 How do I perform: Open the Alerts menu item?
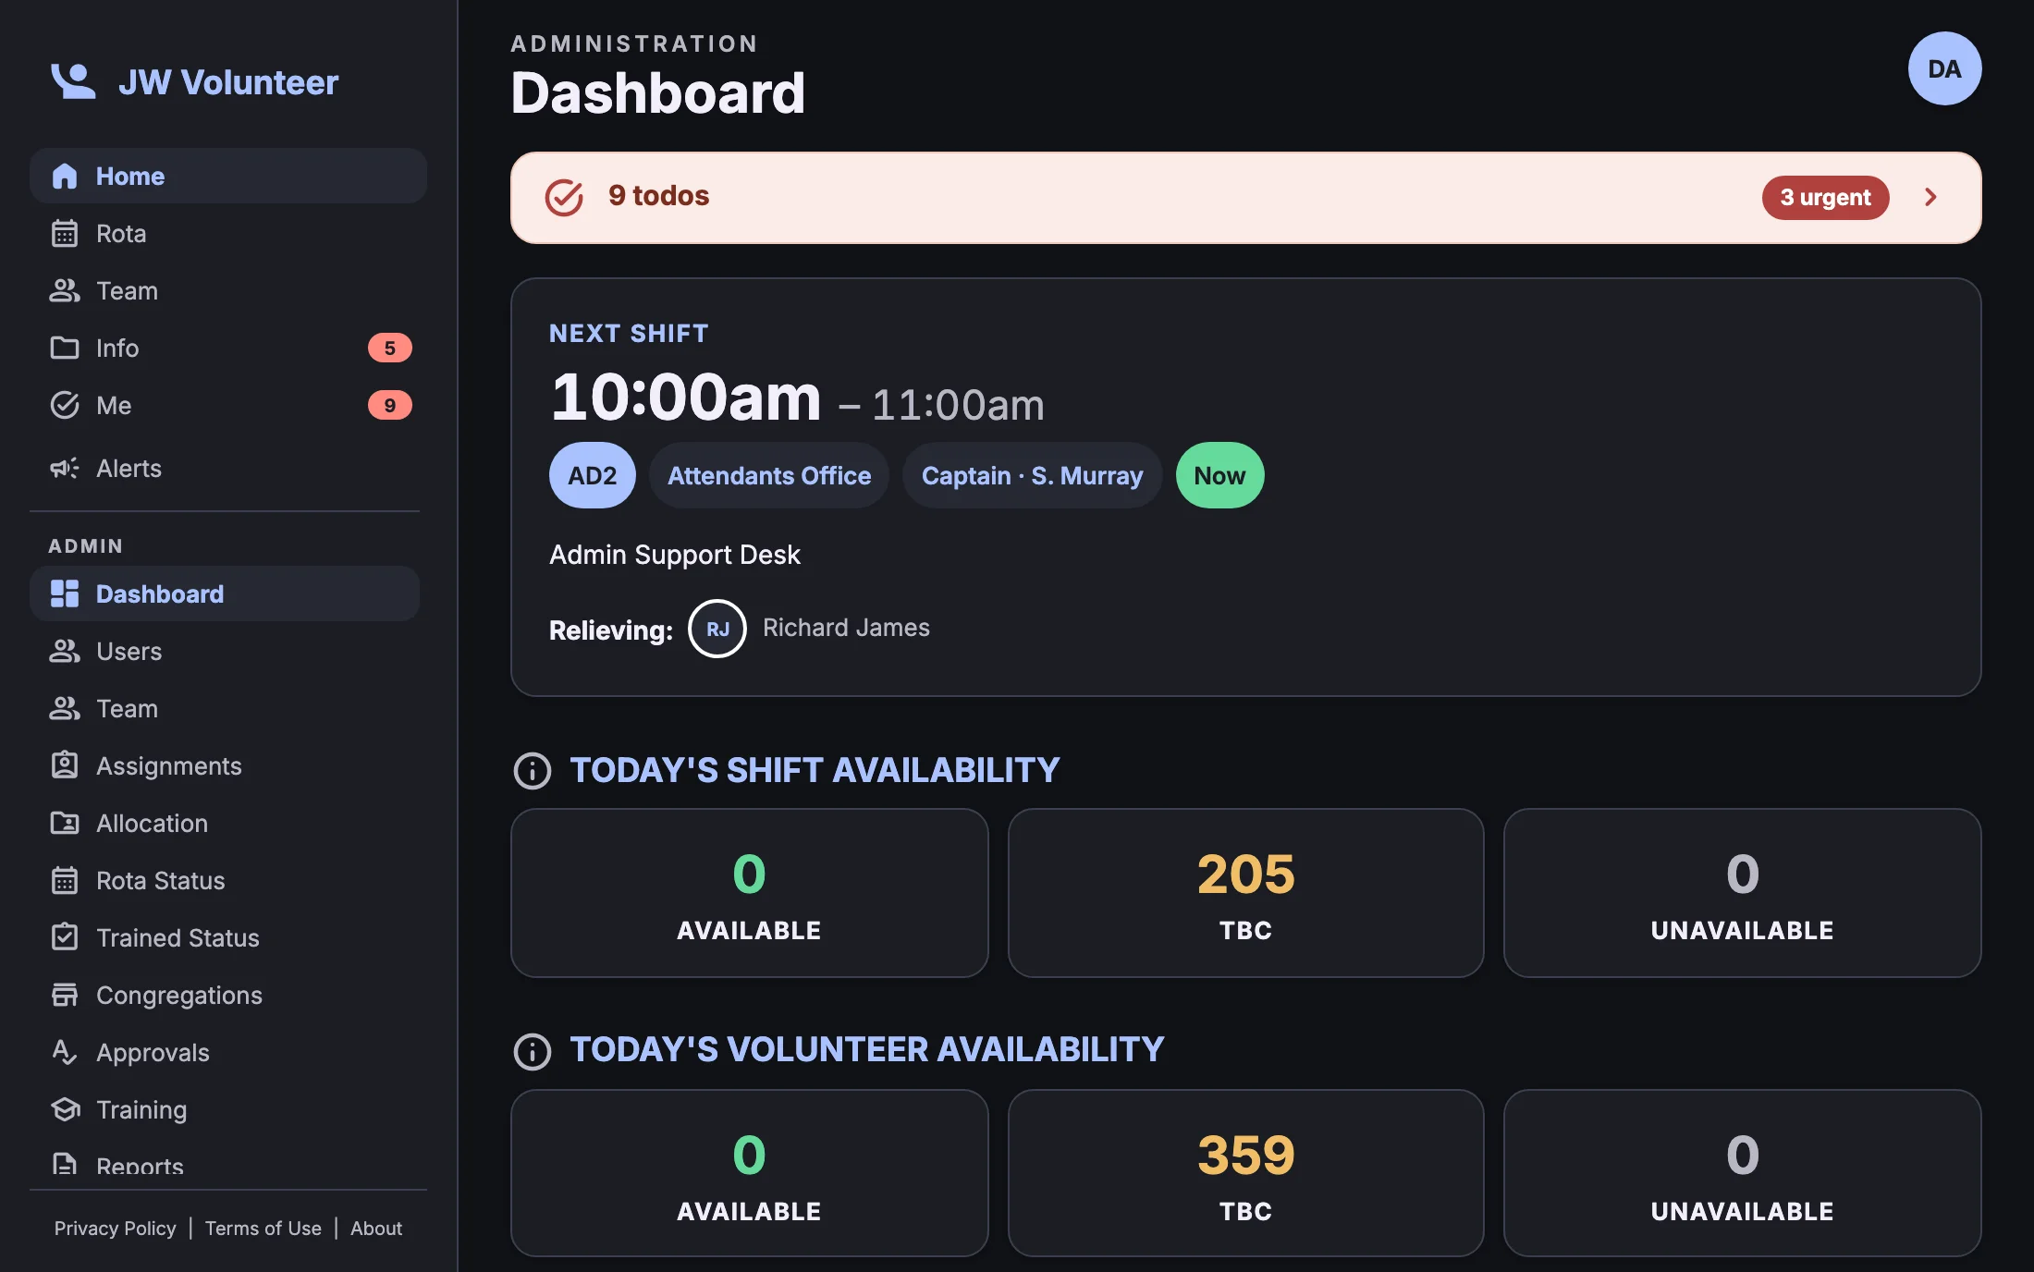click(228, 468)
